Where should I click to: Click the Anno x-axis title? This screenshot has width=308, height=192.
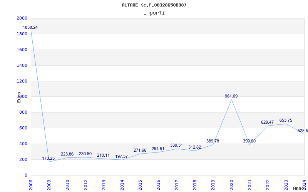click(x=299, y=188)
